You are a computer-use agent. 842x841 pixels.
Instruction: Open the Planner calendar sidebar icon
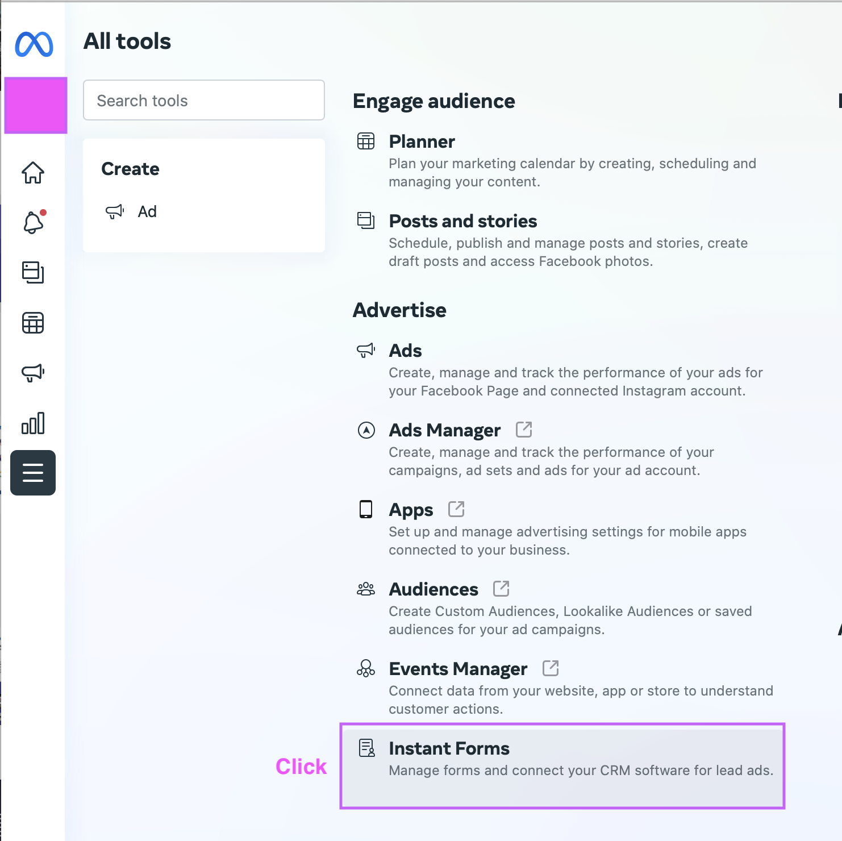[33, 323]
